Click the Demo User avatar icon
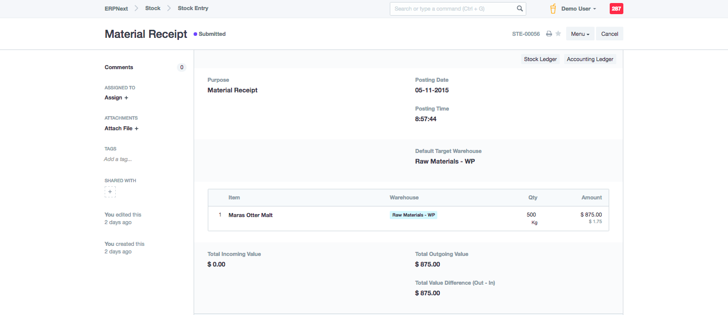728x315 pixels. (x=553, y=9)
